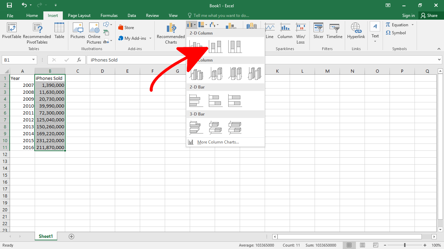Choose the 3-D Clustered Column chart
The height and width of the screenshot is (249, 444).
click(x=196, y=74)
